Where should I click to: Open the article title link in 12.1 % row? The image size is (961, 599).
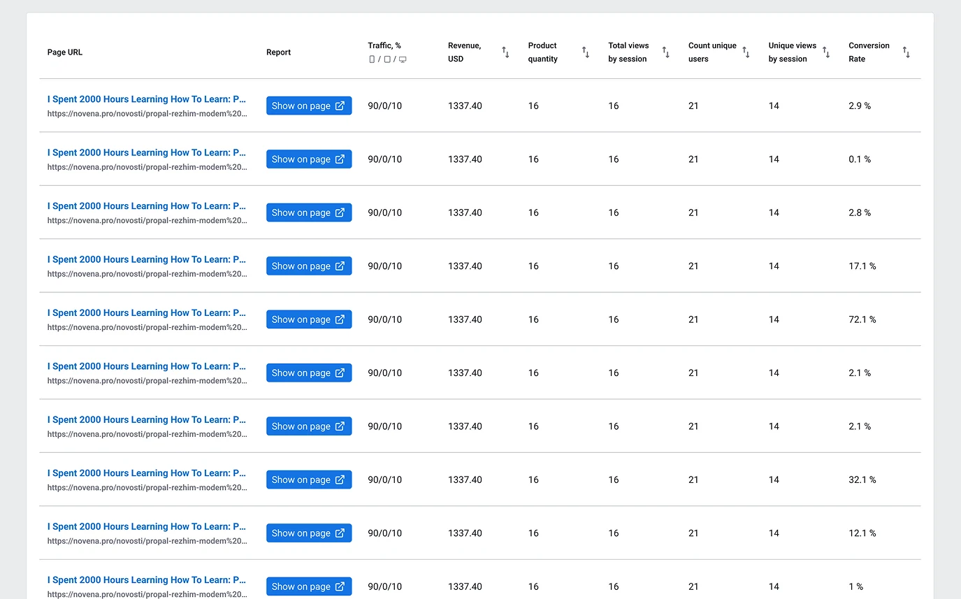[x=147, y=527]
